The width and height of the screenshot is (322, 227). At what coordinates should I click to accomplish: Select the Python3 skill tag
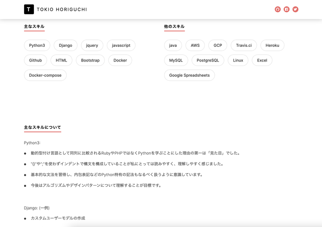[37, 45]
